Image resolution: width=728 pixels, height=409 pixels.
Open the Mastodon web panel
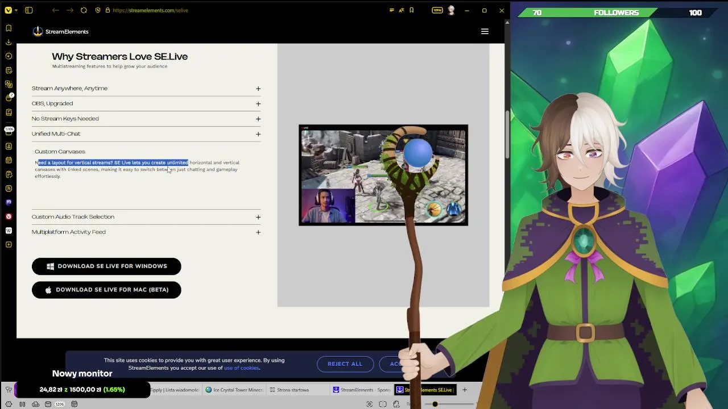[x=9, y=202]
